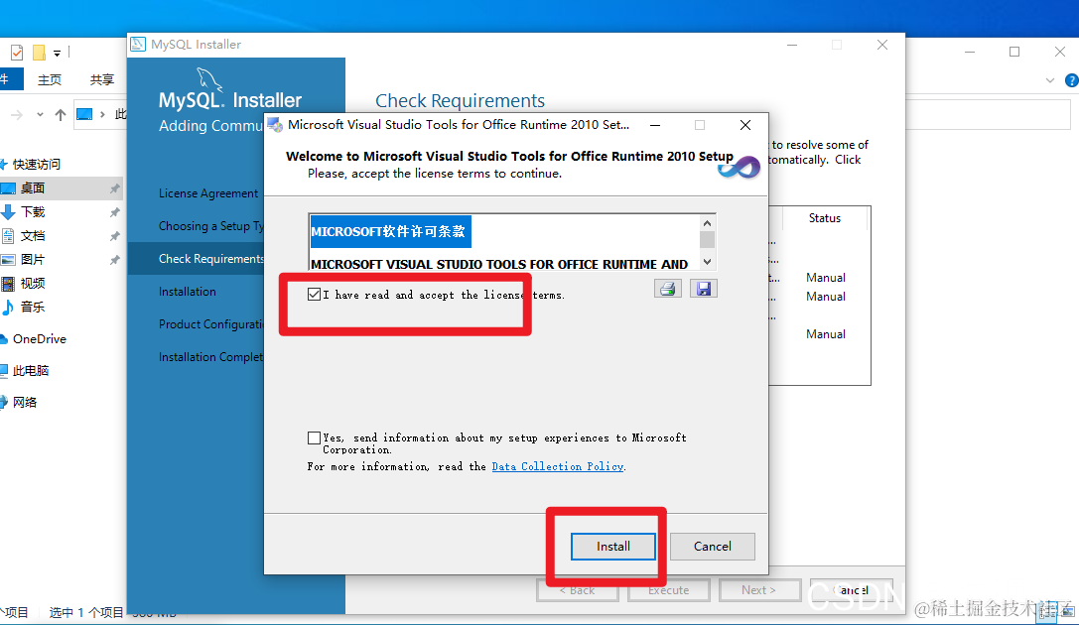Select 图片 folder in File Explorer sidebar
The width and height of the screenshot is (1079, 625).
(33, 259)
